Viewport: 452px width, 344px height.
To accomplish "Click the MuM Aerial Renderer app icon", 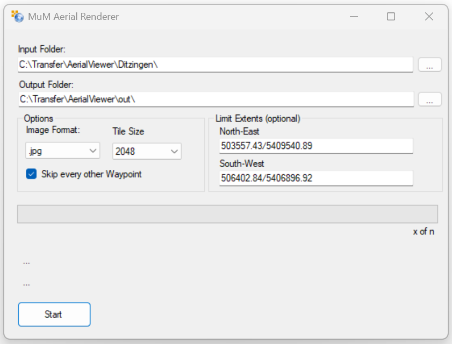I will [x=17, y=17].
